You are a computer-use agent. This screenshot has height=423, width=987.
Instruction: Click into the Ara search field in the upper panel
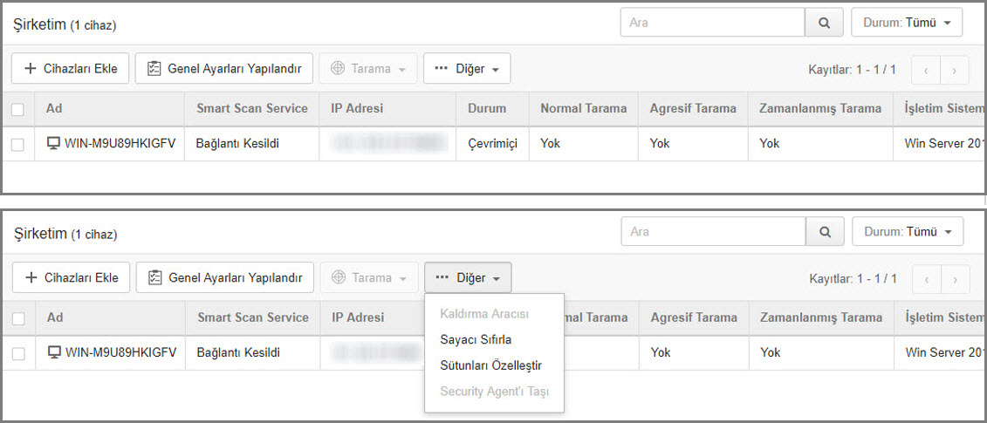pyautogui.click(x=711, y=23)
